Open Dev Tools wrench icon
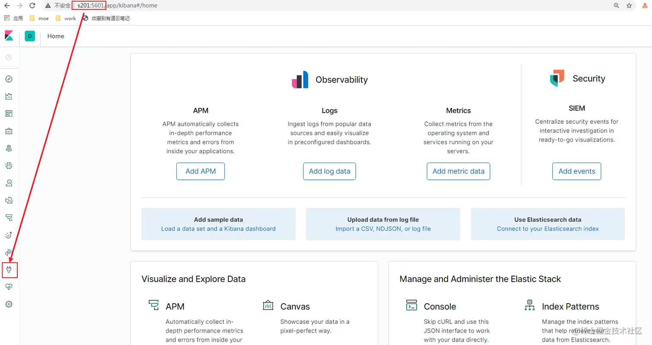 [x=9, y=270]
